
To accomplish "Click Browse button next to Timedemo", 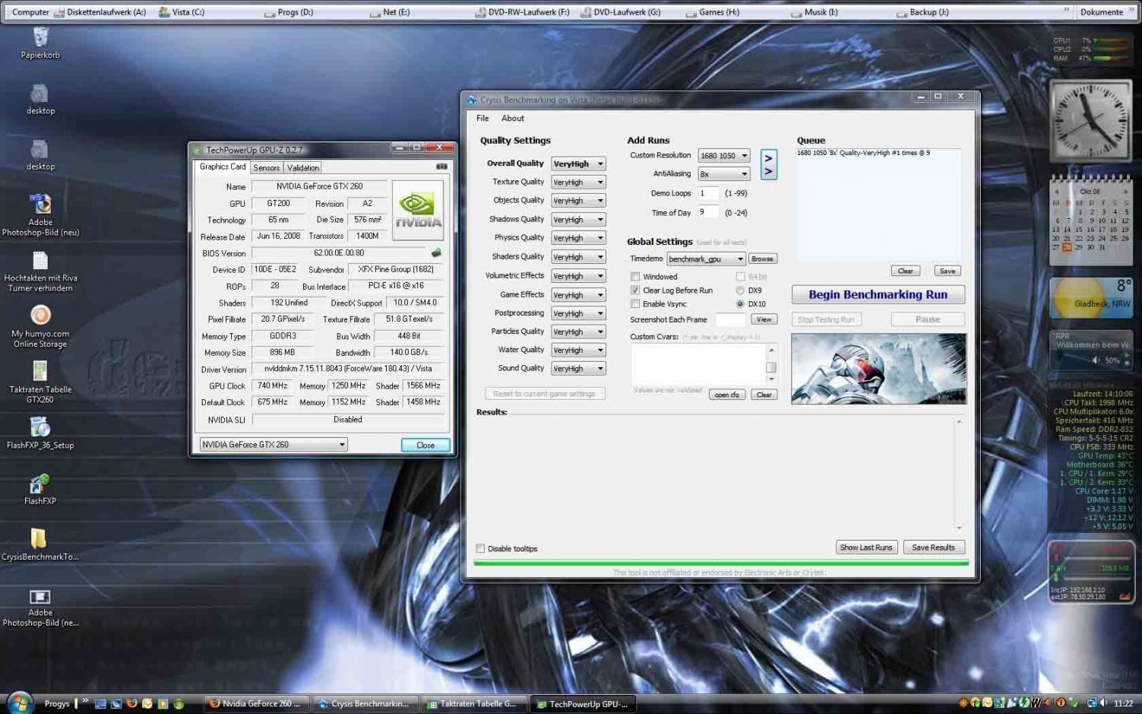I will (762, 259).
